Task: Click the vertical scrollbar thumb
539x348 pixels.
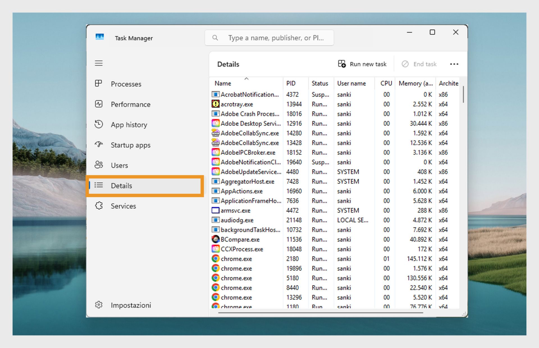Action: [x=463, y=94]
